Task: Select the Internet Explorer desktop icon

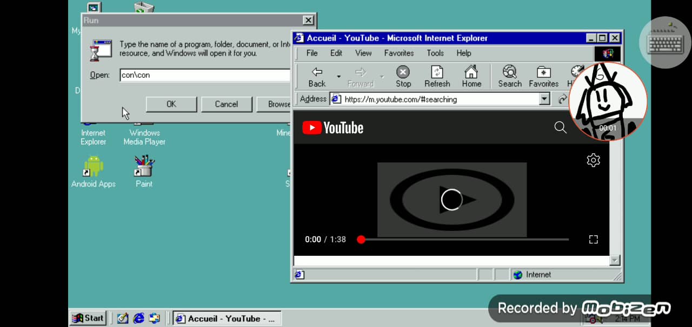Action: (93, 131)
